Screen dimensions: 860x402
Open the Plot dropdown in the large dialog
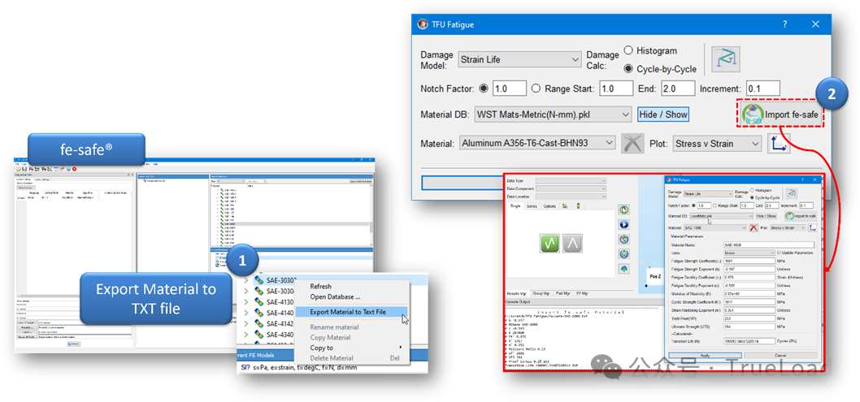(x=717, y=144)
